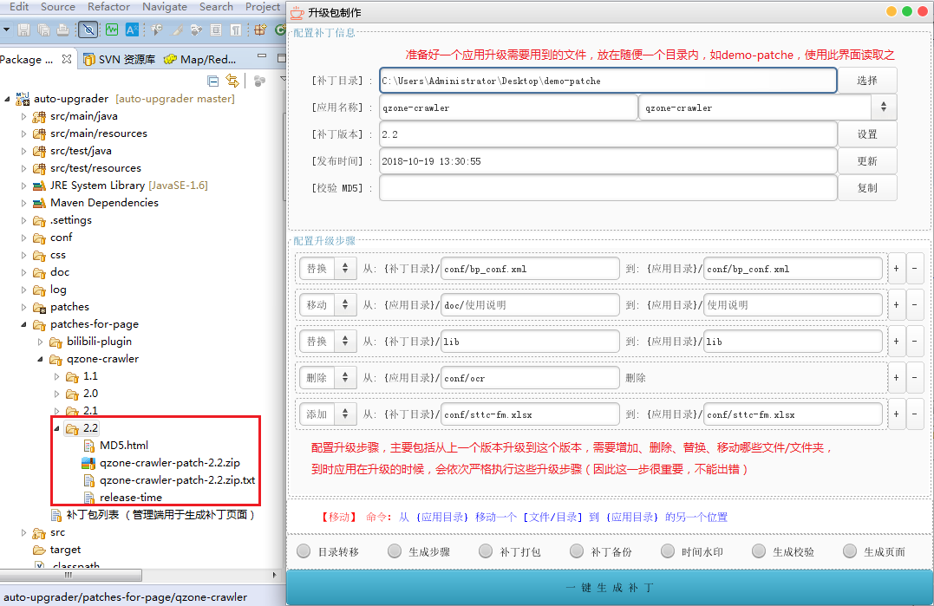Minimize the Package Explorer view

262,55
